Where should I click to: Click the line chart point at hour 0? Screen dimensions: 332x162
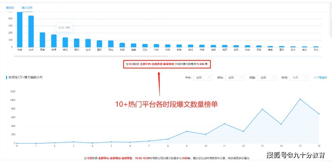pos(17,143)
